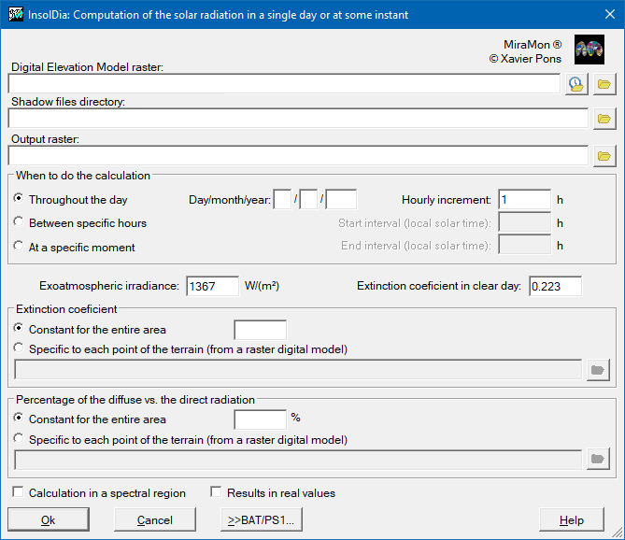Select terrain-specific diffuse radiation percentage option
Screen dimensions: 625x540
click(x=19, y=439)
